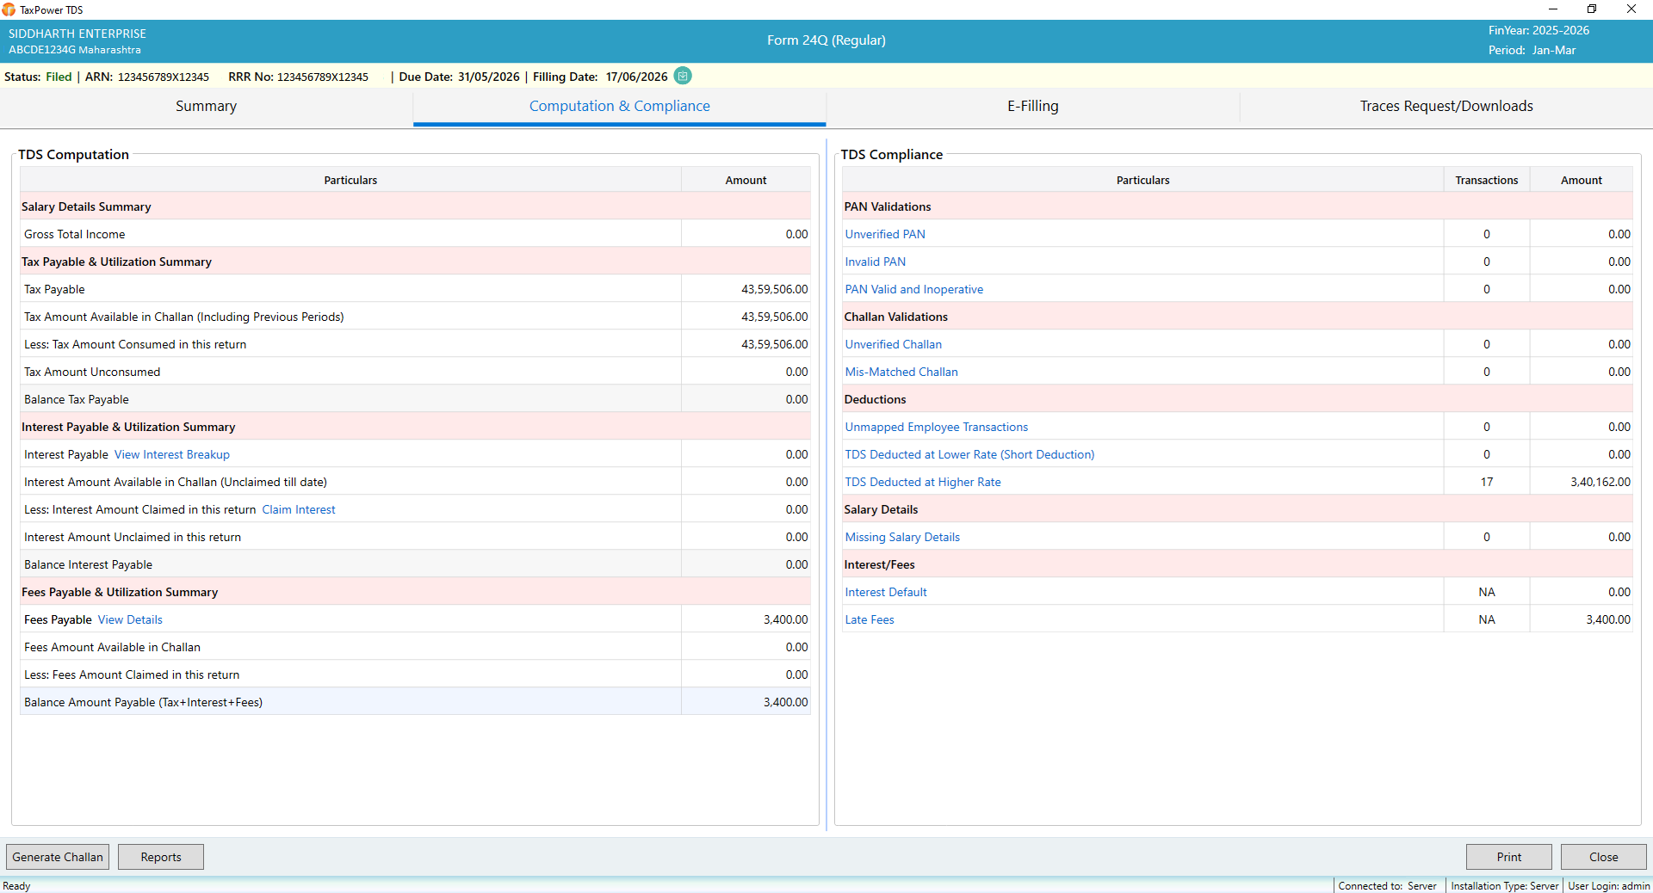
Task: Click the Interest/Fees section header
Action: [1237, 564]
